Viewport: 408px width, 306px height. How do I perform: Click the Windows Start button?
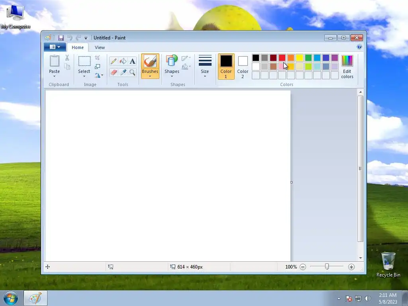coord(10,298)
